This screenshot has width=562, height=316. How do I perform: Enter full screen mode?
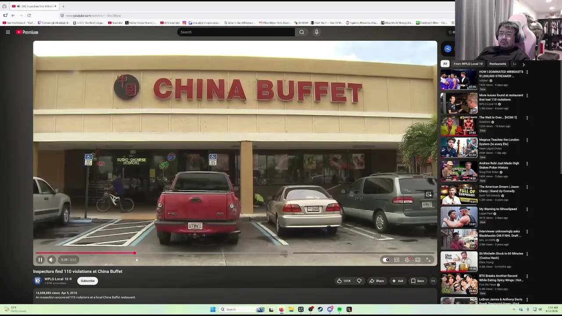[x=429, y=260]
